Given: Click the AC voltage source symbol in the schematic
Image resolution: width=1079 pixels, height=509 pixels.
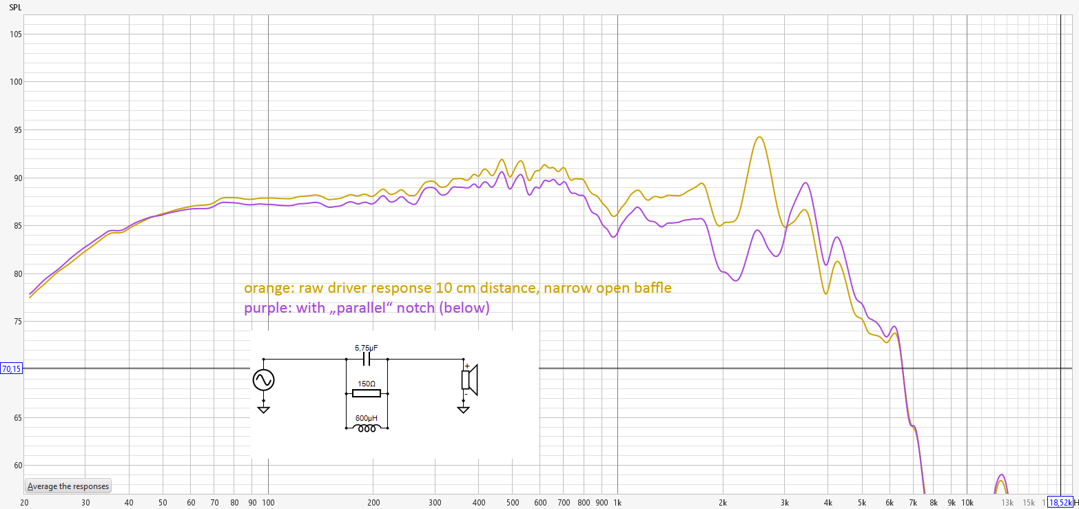Looking at the screenshot, I should click(263, 380).
